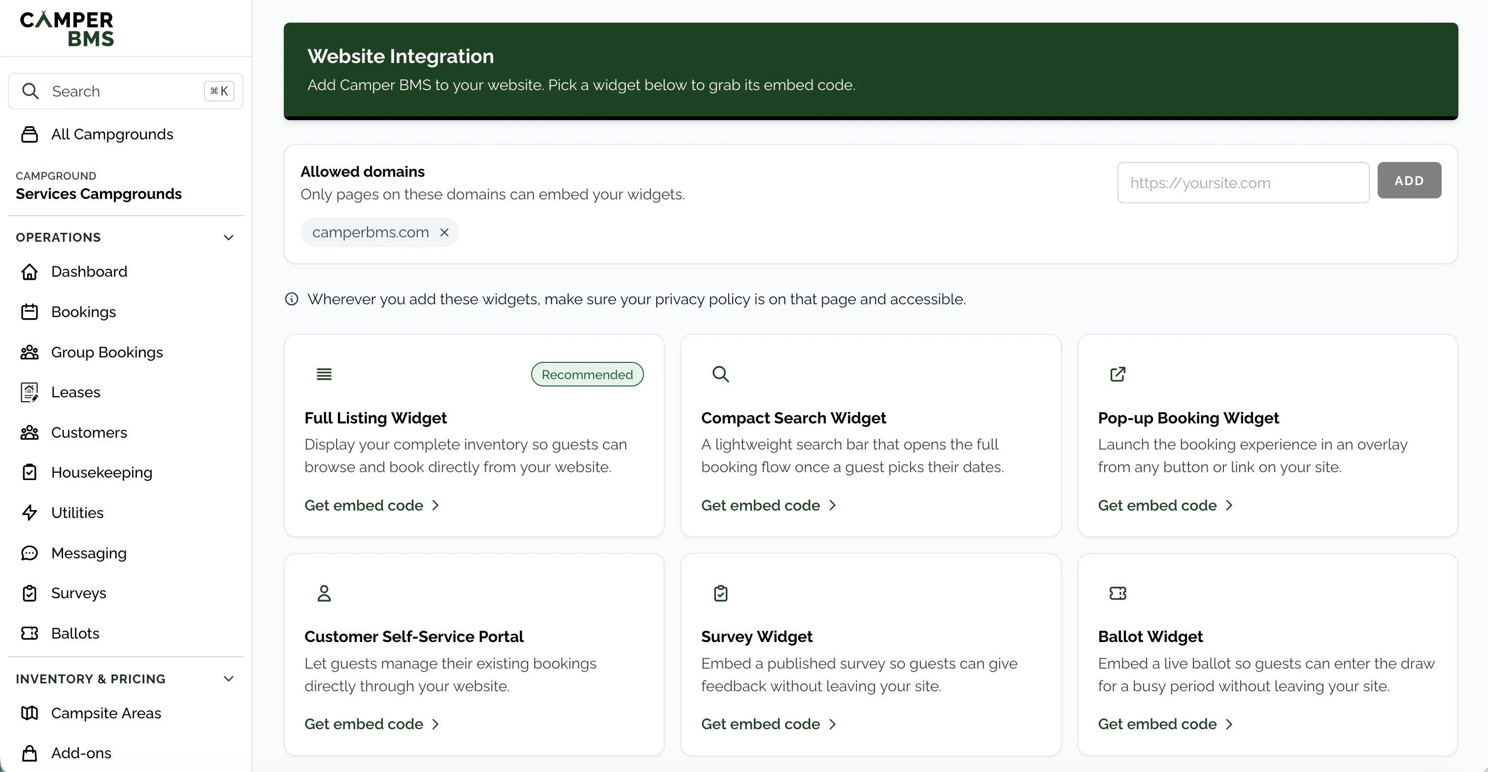The width and height of the screenshot is (1488, 772).
Task: Collapse the Inventory & Pricing section chevron
Action: (229, 678)
